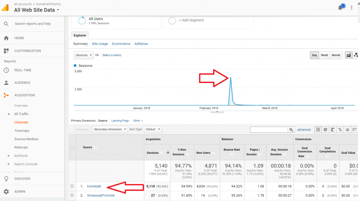Viewport: 360px width, 201px height.
Task: Switch to pivot table view icon
Action: tap(354, 130)
